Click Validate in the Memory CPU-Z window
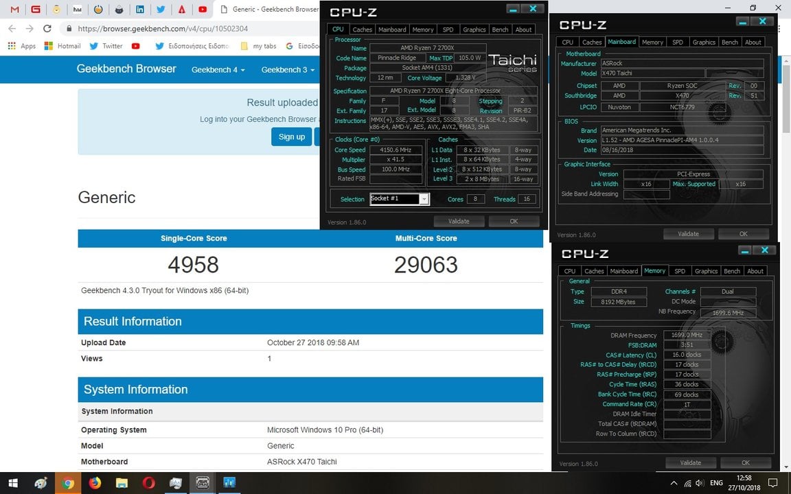The image size is (791, 494). 691,462
